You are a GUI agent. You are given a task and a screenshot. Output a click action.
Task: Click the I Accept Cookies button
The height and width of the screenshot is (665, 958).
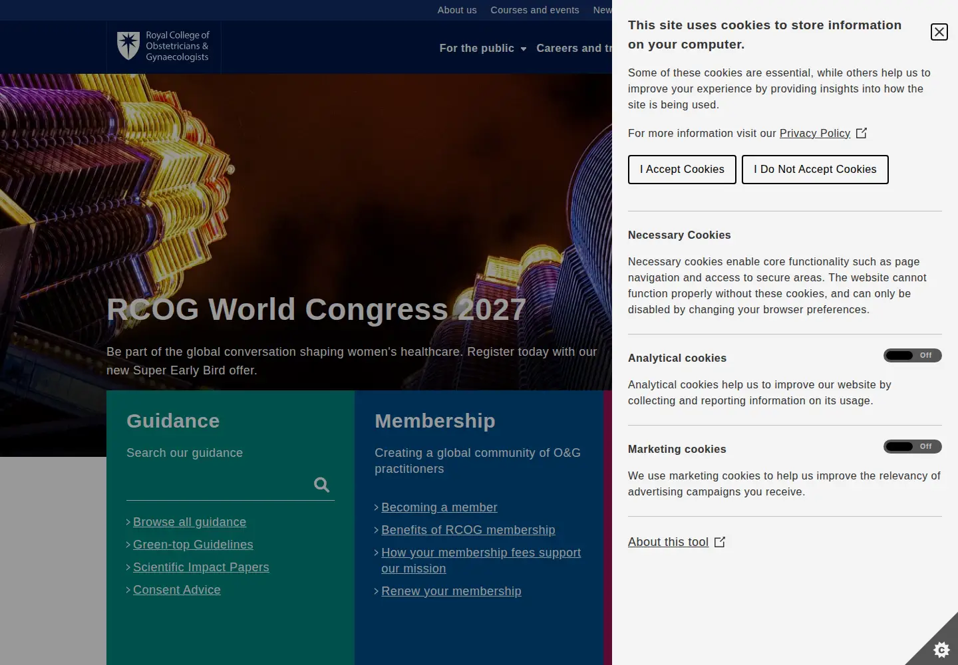pyautogui.click(x=682, y=170)
